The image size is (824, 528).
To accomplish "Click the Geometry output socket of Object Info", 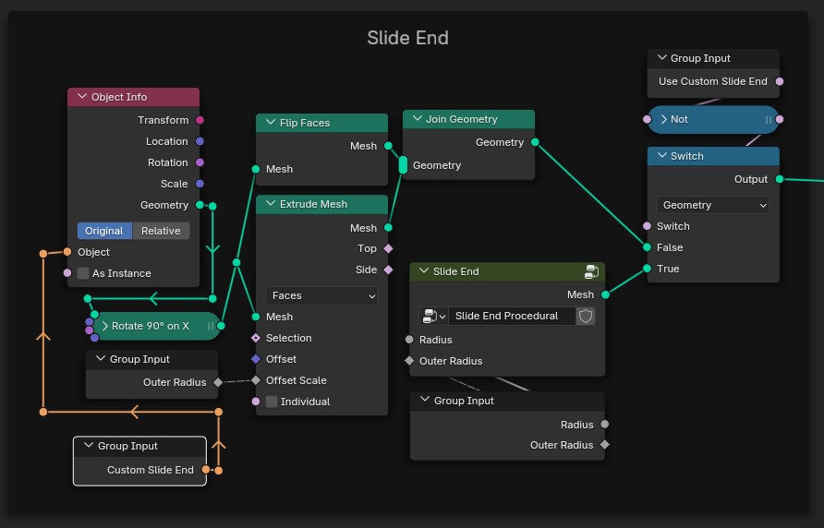I will point(200,205).
